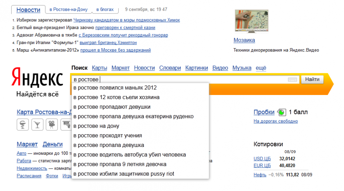Choose suggestion 'в ростове водитель автобуса убил человека'
Image resolution: width=344 pixels, height=191 pixels.
pos(140,155)
